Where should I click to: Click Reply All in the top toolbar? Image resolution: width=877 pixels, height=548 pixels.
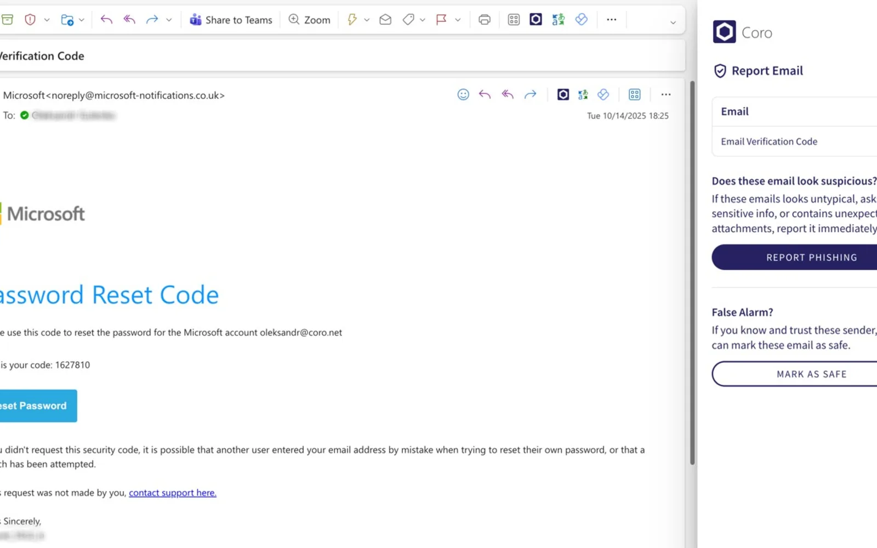129,20
